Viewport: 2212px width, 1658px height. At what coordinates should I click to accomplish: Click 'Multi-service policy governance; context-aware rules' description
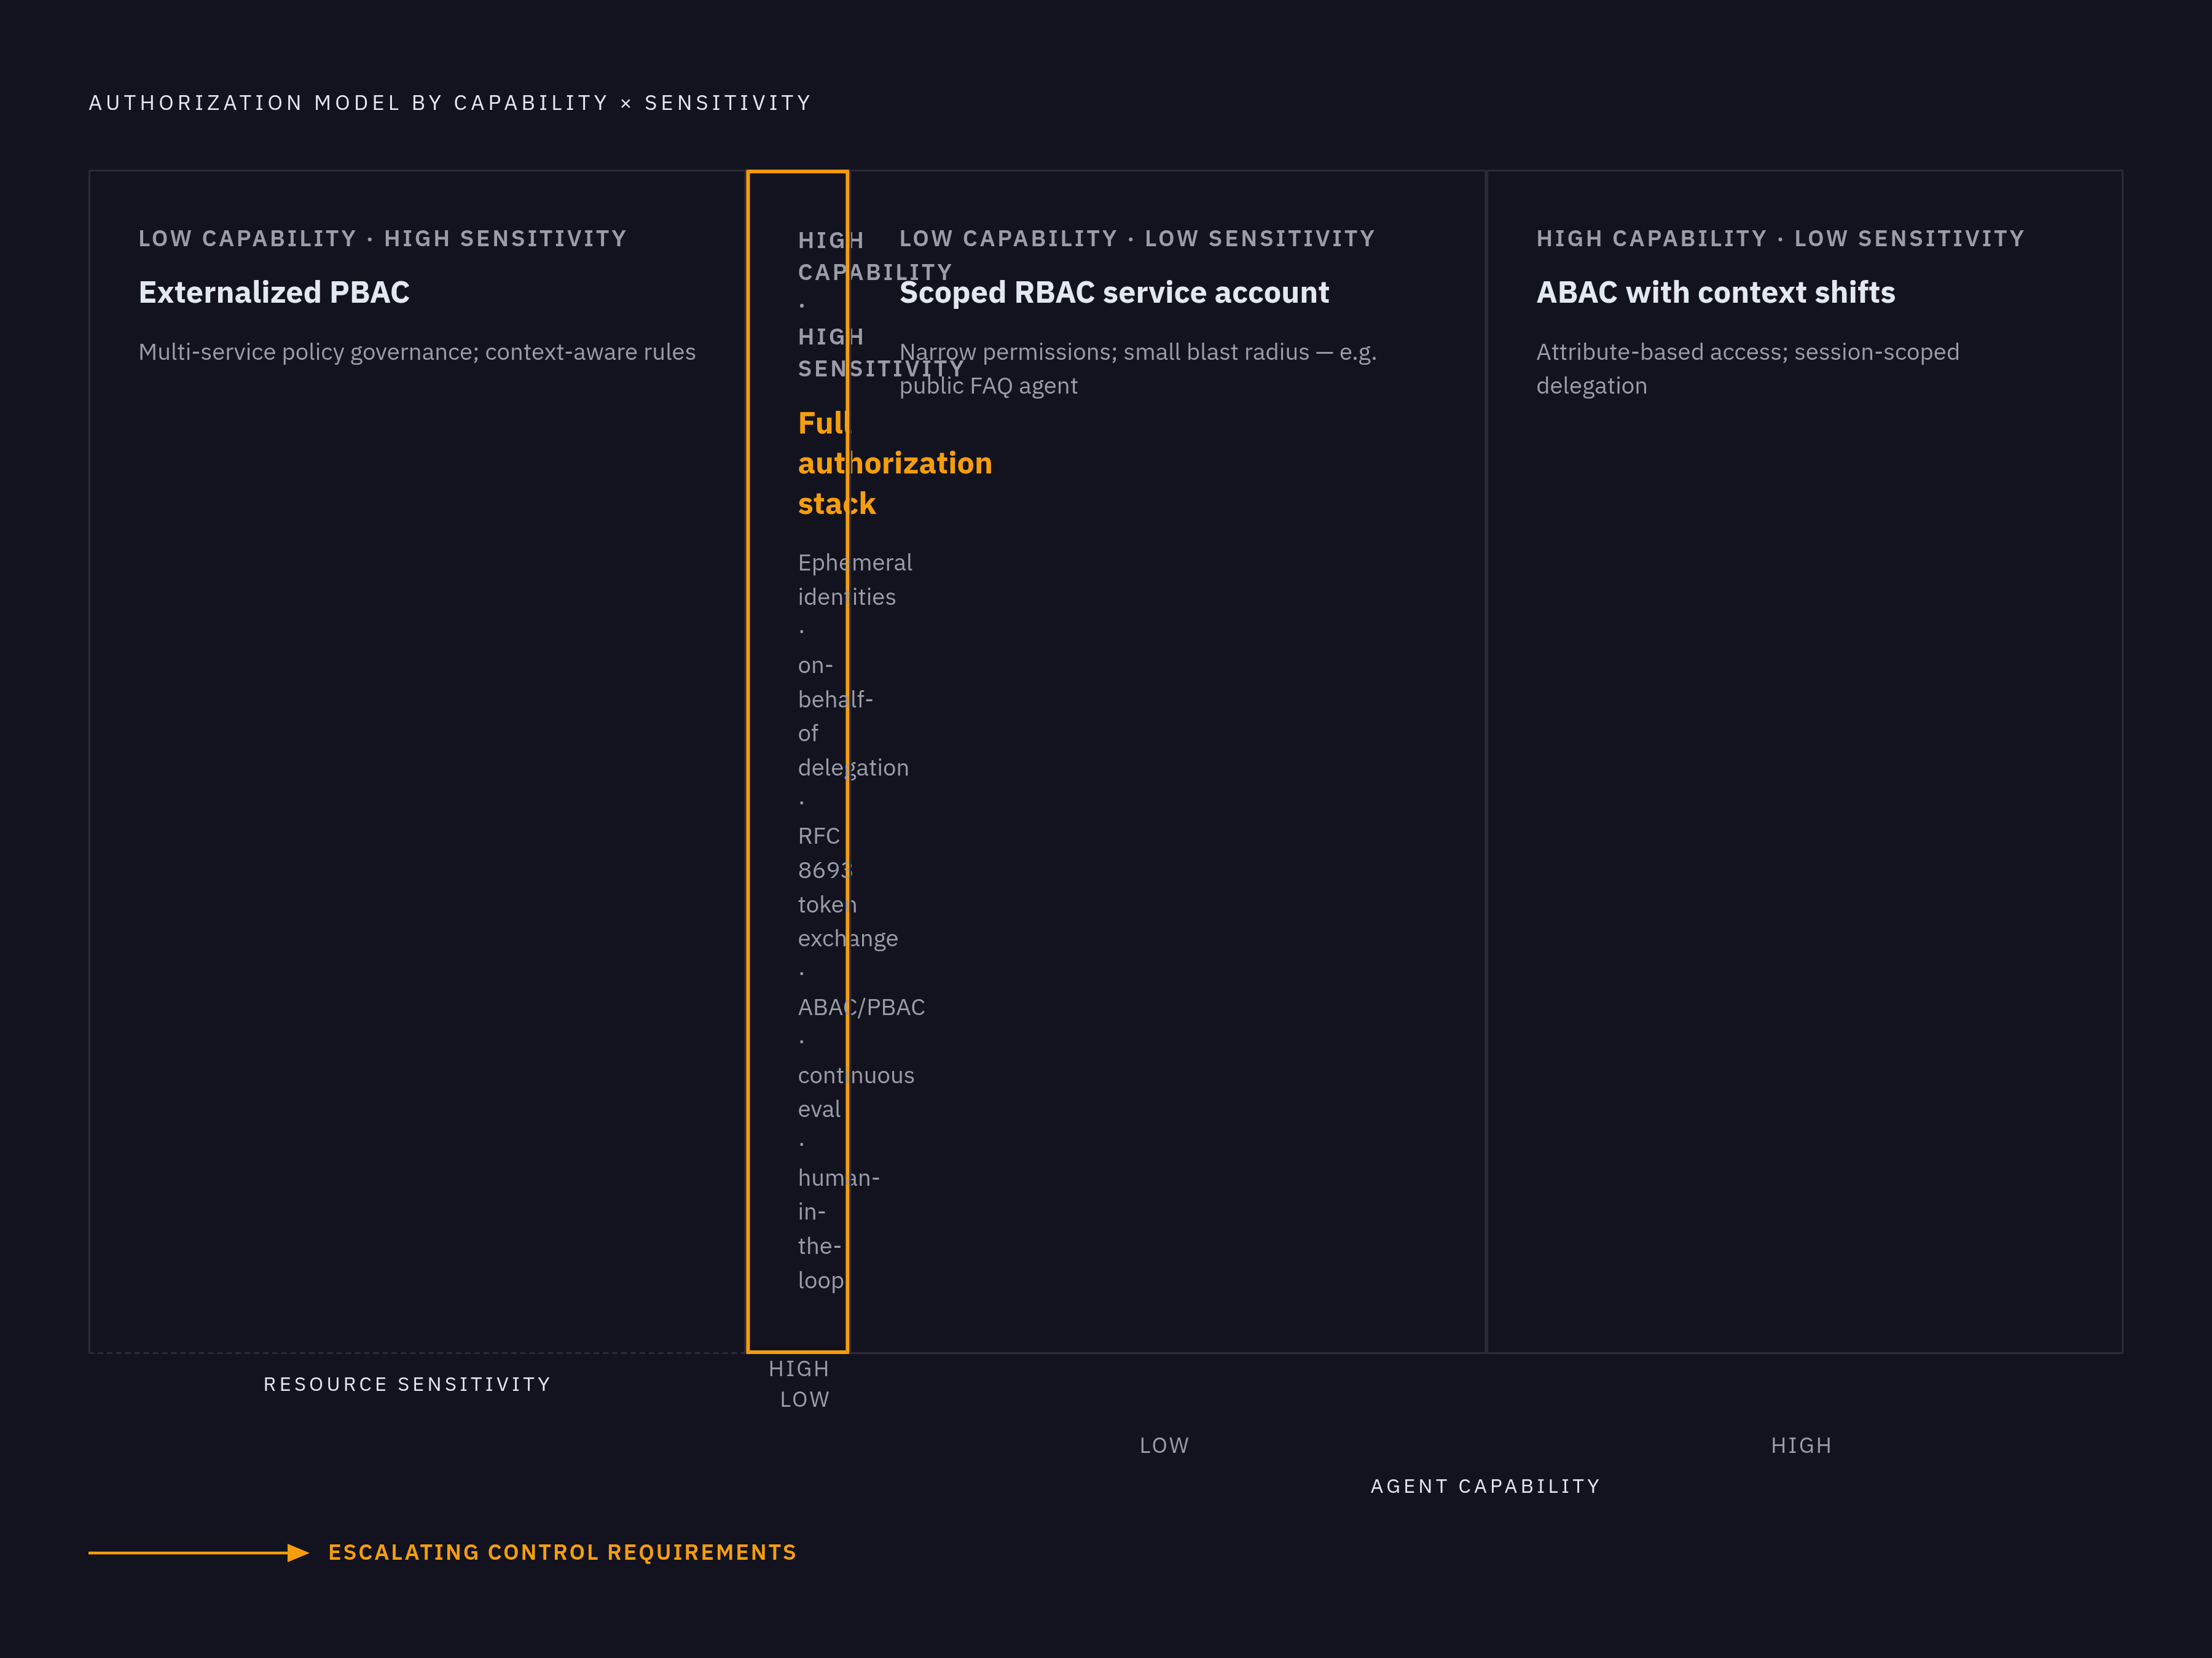pos(417,352)
